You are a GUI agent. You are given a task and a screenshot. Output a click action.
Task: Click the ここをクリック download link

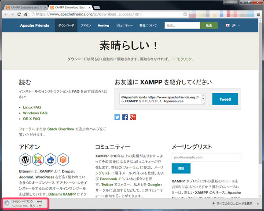(x=181, y=59)
